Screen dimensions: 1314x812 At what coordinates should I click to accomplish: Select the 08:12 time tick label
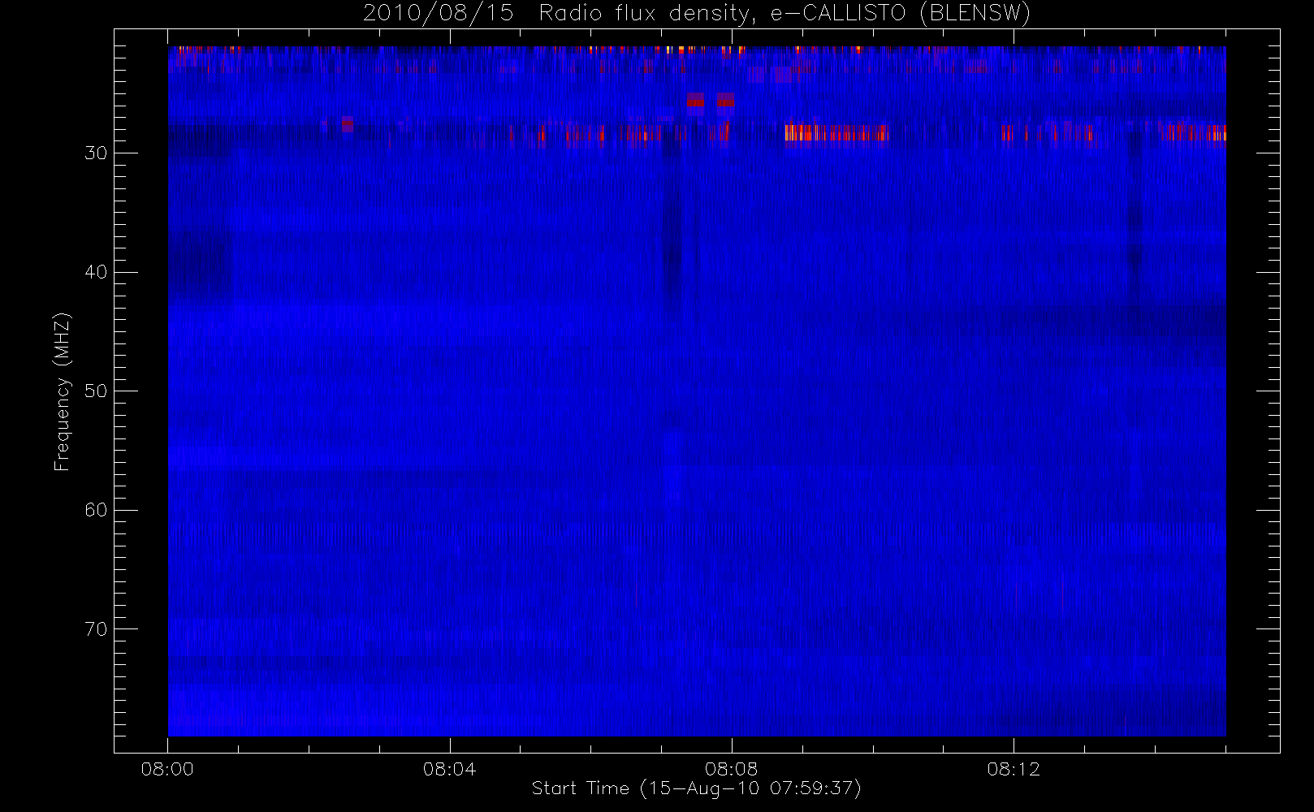point(1014,769)
